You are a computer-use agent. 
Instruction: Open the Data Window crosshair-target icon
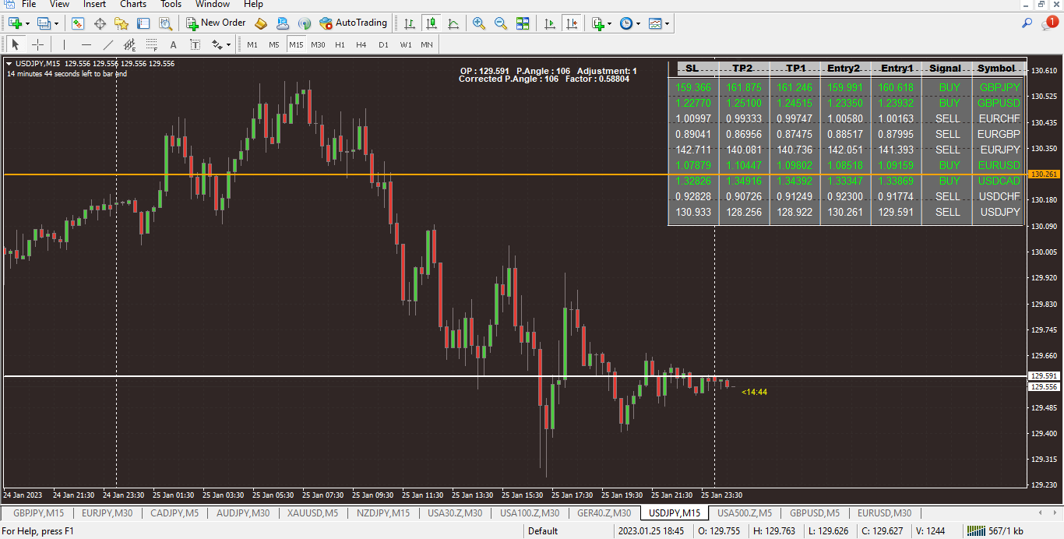point(100,23)
